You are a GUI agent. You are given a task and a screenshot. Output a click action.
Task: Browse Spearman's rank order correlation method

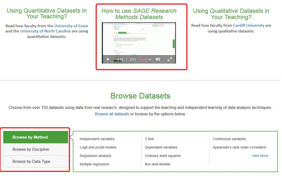240,147
